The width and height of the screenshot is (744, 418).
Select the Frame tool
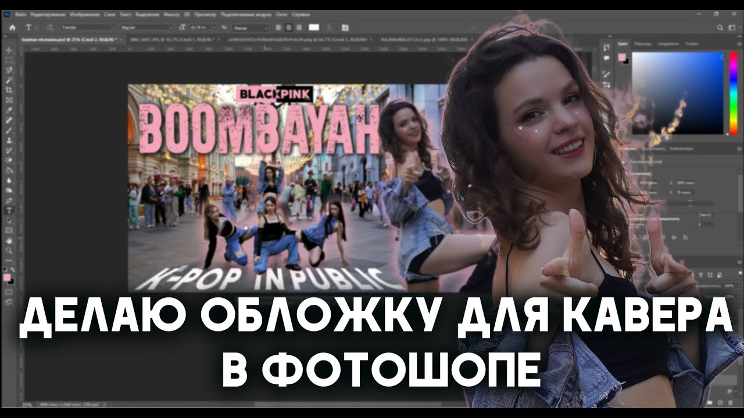tap(9, 100)
